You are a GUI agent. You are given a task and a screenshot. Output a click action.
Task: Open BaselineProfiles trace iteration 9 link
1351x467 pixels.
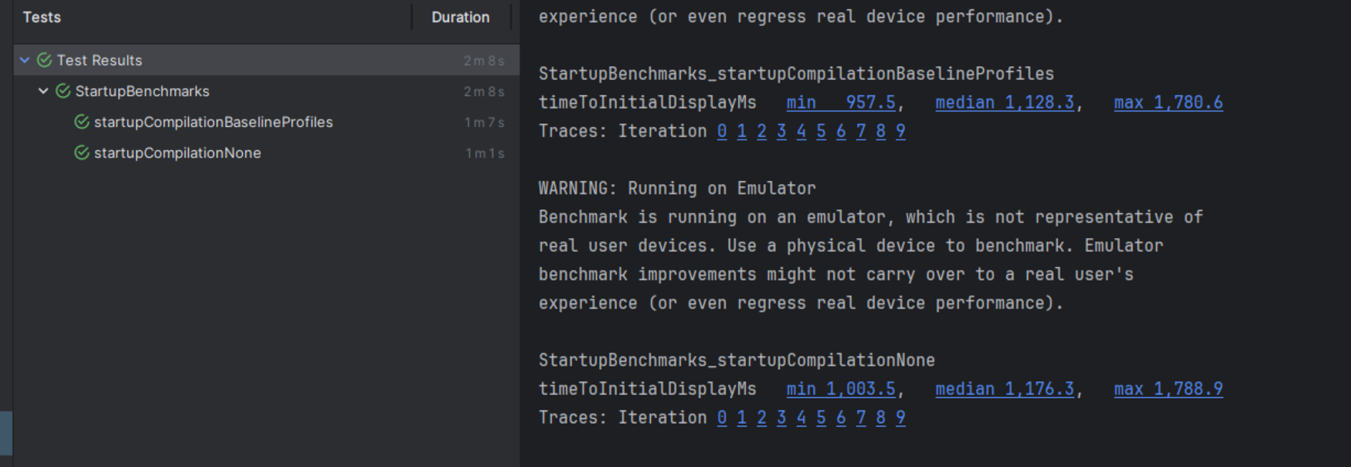point(900,132)
